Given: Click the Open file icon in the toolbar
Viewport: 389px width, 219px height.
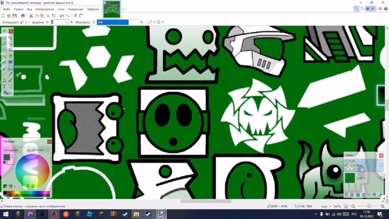Looking at the screenshot, I should coord(9,16).
